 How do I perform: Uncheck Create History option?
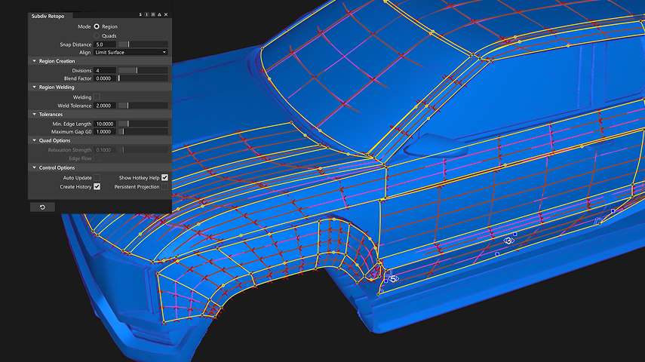[x=97, y=187]
